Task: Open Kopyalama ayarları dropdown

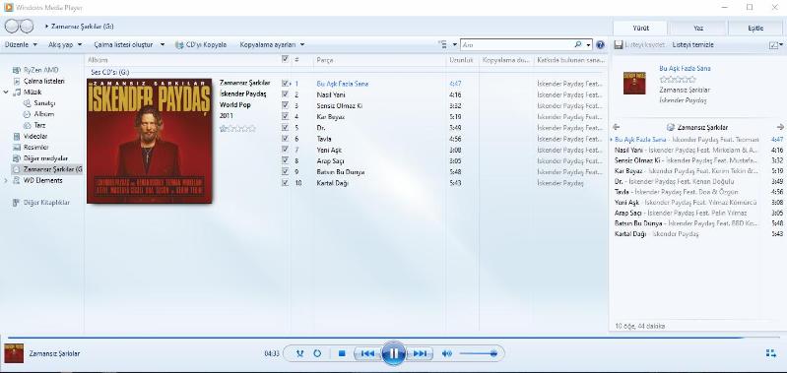Action: [x=272, y=44]
